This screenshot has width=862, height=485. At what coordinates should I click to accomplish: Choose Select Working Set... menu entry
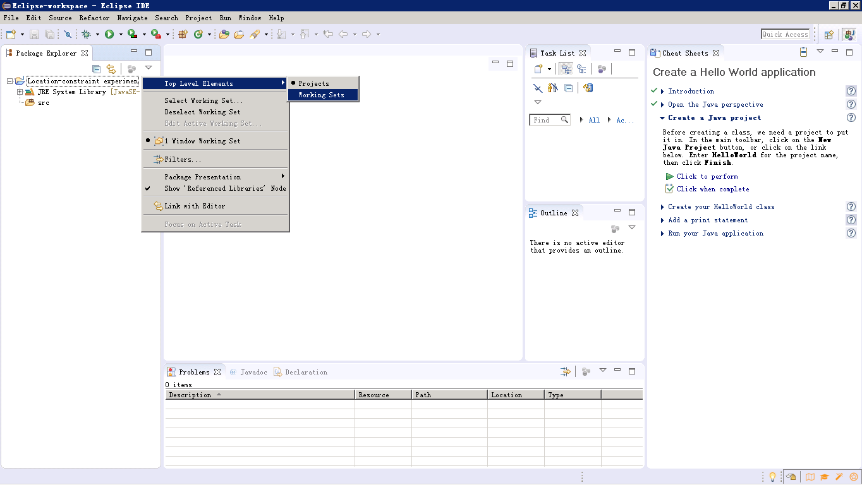(x=215, y=100)
